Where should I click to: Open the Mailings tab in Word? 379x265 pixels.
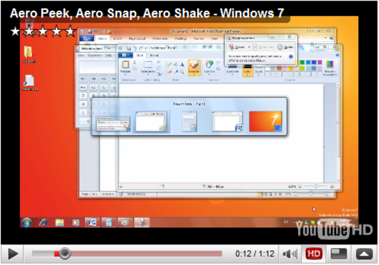pyautogui.click(x=180, y=38)
